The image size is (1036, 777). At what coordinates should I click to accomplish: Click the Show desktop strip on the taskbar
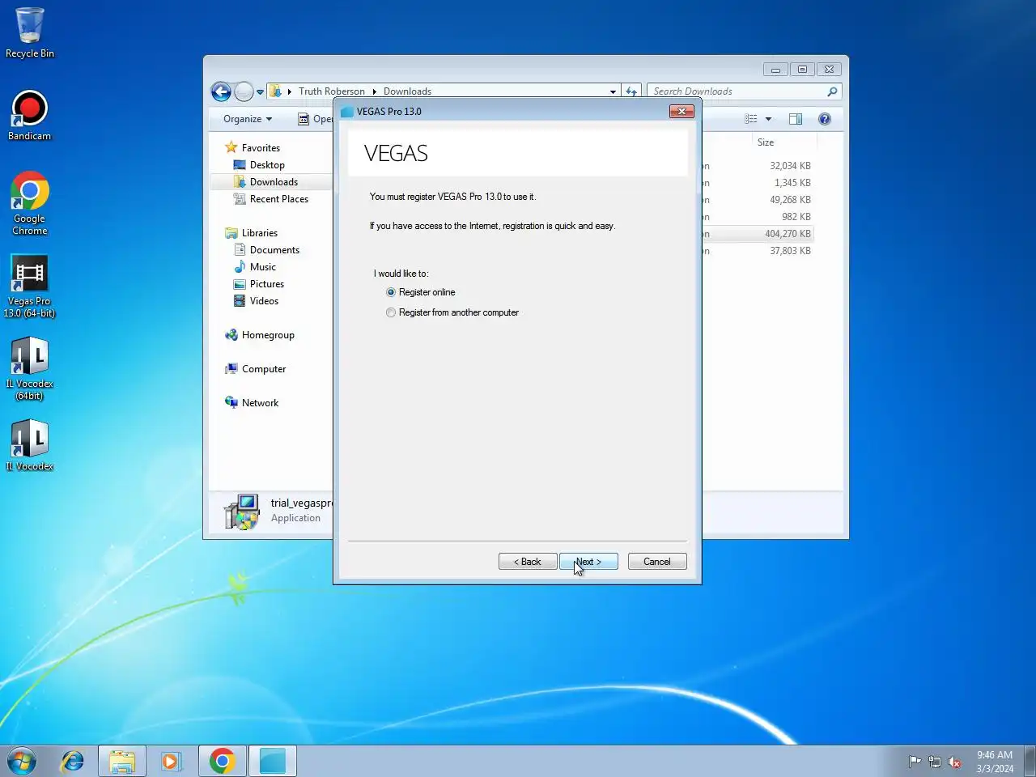[1030, 761]
